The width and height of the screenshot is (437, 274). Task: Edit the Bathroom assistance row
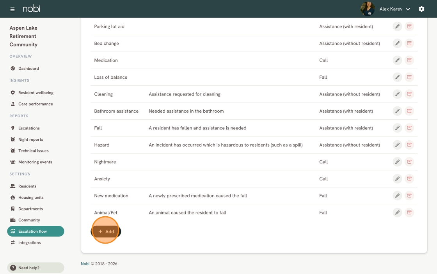(398, 111)
